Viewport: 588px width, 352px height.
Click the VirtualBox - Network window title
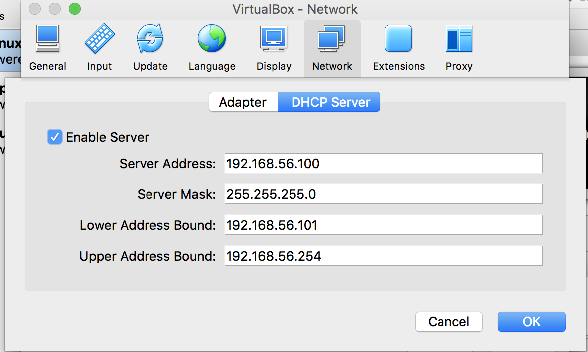point(295,9)
